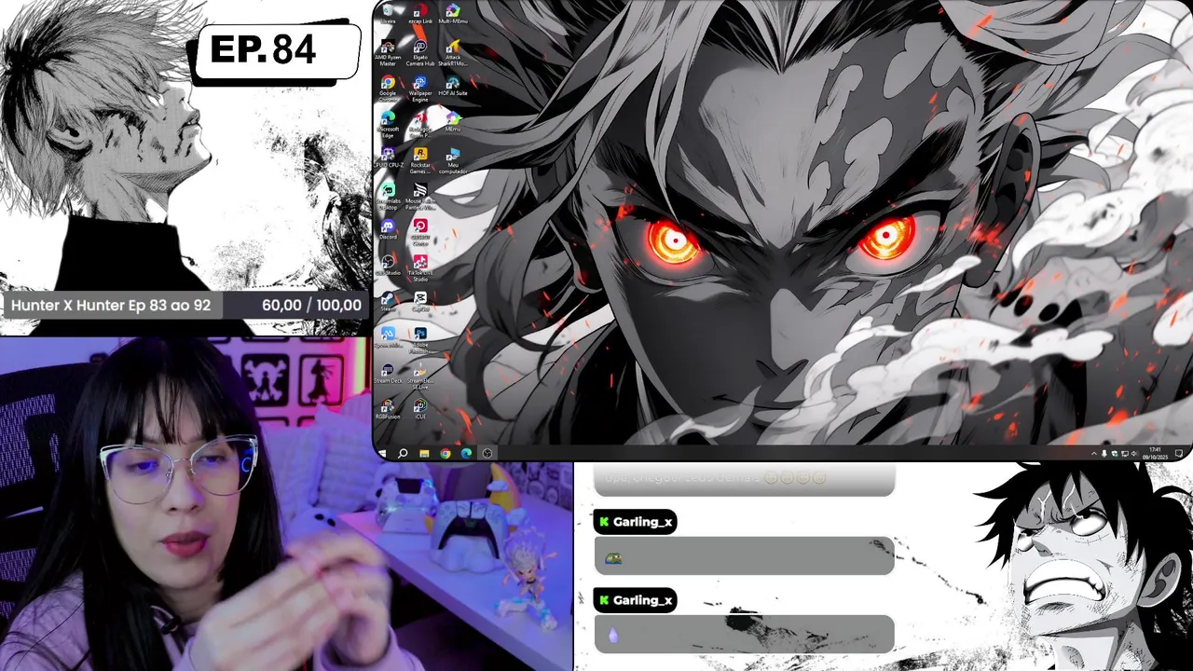Click the Windows Start button
This screenshot has width=1193, height=671.
(382, 454)
